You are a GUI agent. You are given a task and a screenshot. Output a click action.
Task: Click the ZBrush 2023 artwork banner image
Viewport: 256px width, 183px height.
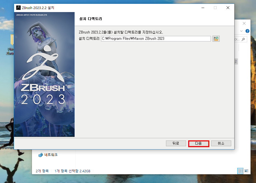[x=44, y=74]
